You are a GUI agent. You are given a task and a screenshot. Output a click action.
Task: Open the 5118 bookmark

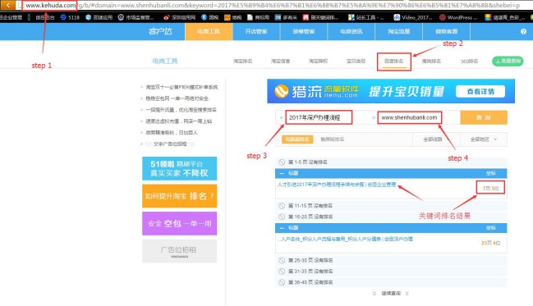tap(70, 17)
